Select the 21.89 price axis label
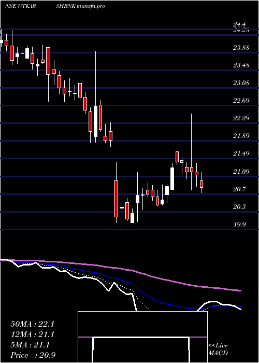 pyautogui.click(x=241, y=136)
